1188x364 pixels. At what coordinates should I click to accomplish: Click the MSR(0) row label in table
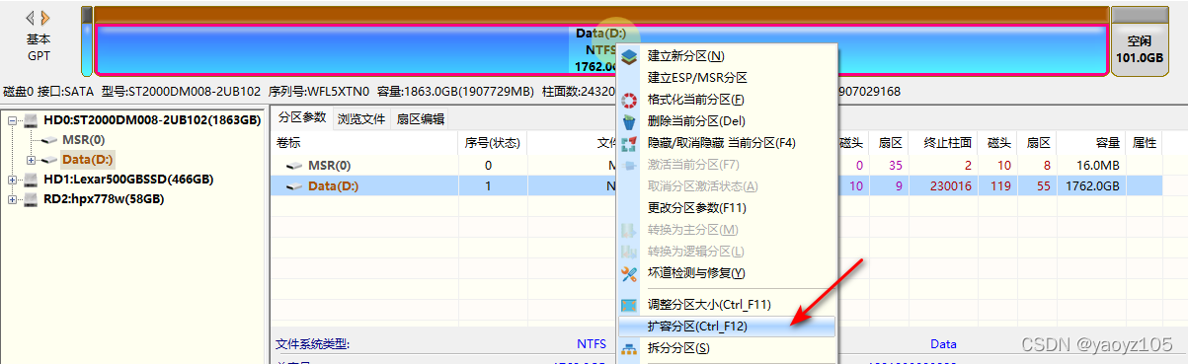[x=329, y=166]
